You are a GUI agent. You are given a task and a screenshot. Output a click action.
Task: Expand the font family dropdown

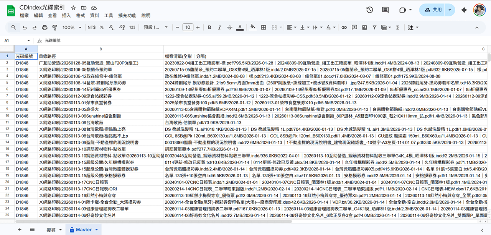[x=156, y=28]
